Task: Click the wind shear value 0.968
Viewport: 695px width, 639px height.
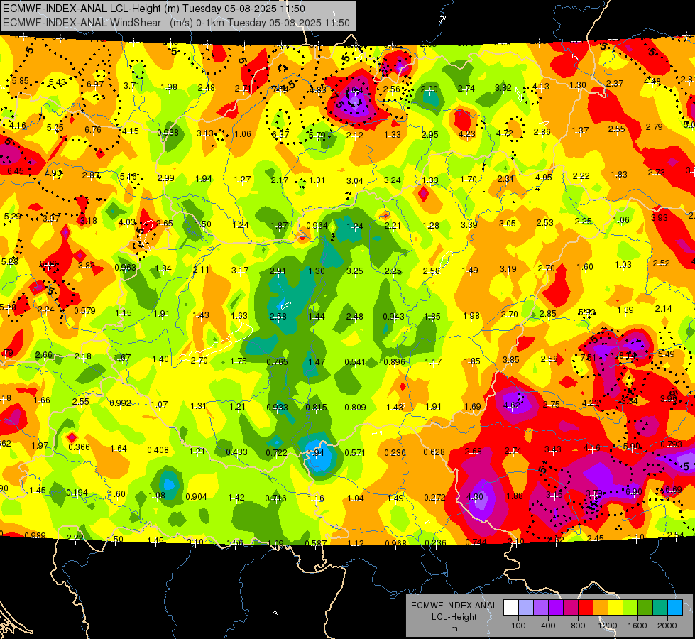Action: pyautogui.click(x=396, y=544)
